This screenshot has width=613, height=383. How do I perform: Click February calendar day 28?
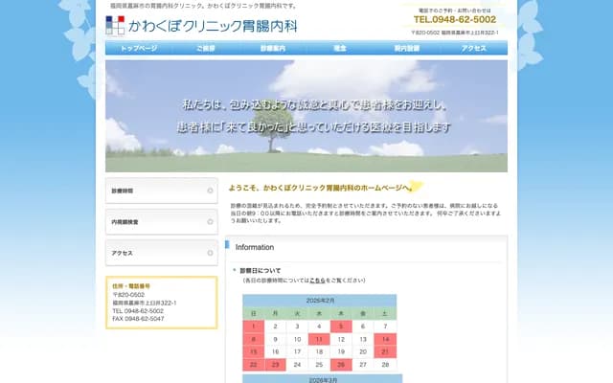(x=385, y=365)
